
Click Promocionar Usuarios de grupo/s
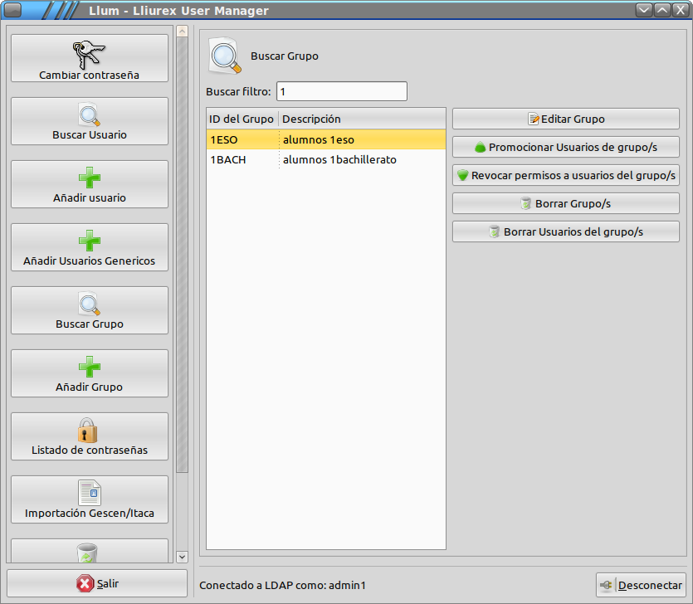pyautogui.click(x=566, y=147)
